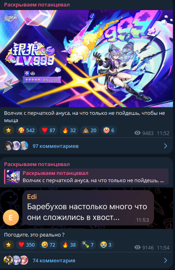Add star reaction on first post
175x270 pixels.
click(8, 130)
